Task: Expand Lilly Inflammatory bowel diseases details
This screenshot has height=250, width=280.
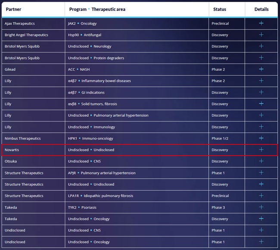Action: click(x=261, y=81)
